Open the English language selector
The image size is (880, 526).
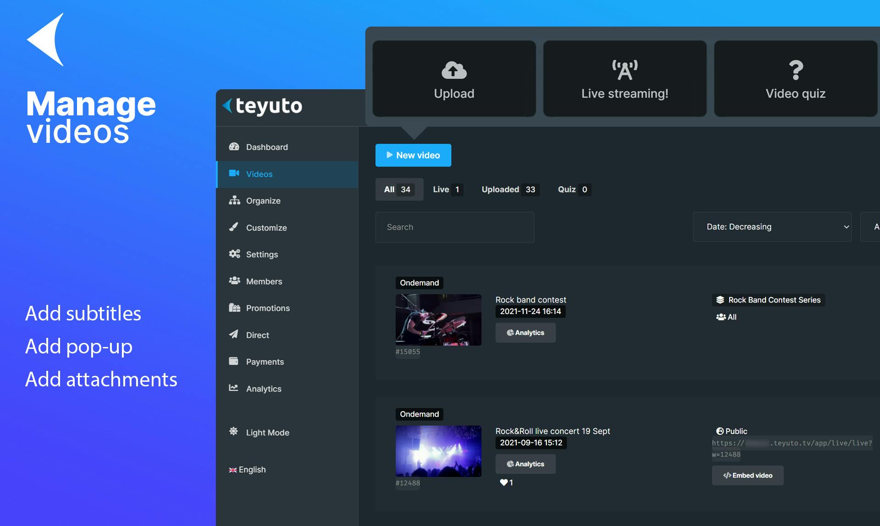pos(247,470)
